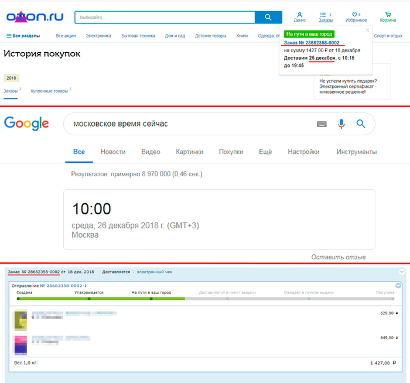This screenshot has width=410, height=383.
Task: Open shipment number 28682358-0002-1 link
Action: 63,286
